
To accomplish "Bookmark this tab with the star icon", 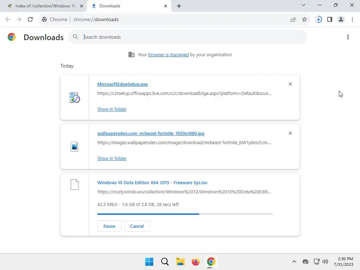I will pos(304,20).
